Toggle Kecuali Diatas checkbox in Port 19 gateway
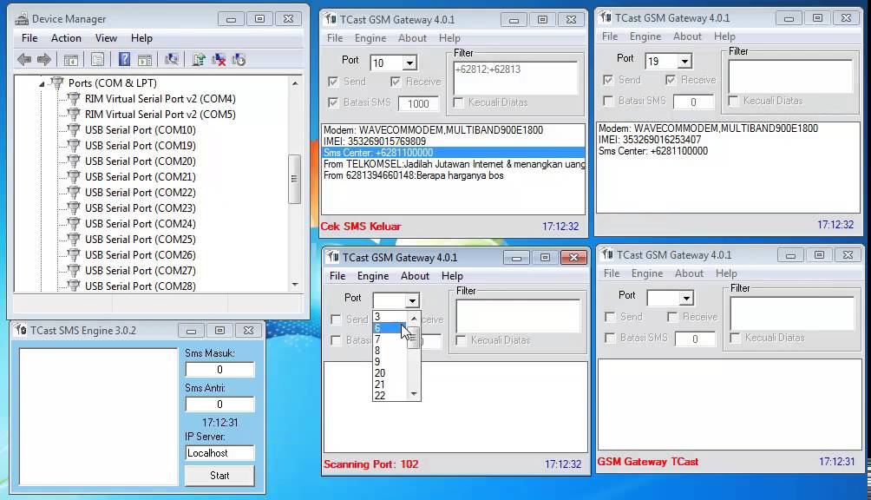 coord(733,101)
